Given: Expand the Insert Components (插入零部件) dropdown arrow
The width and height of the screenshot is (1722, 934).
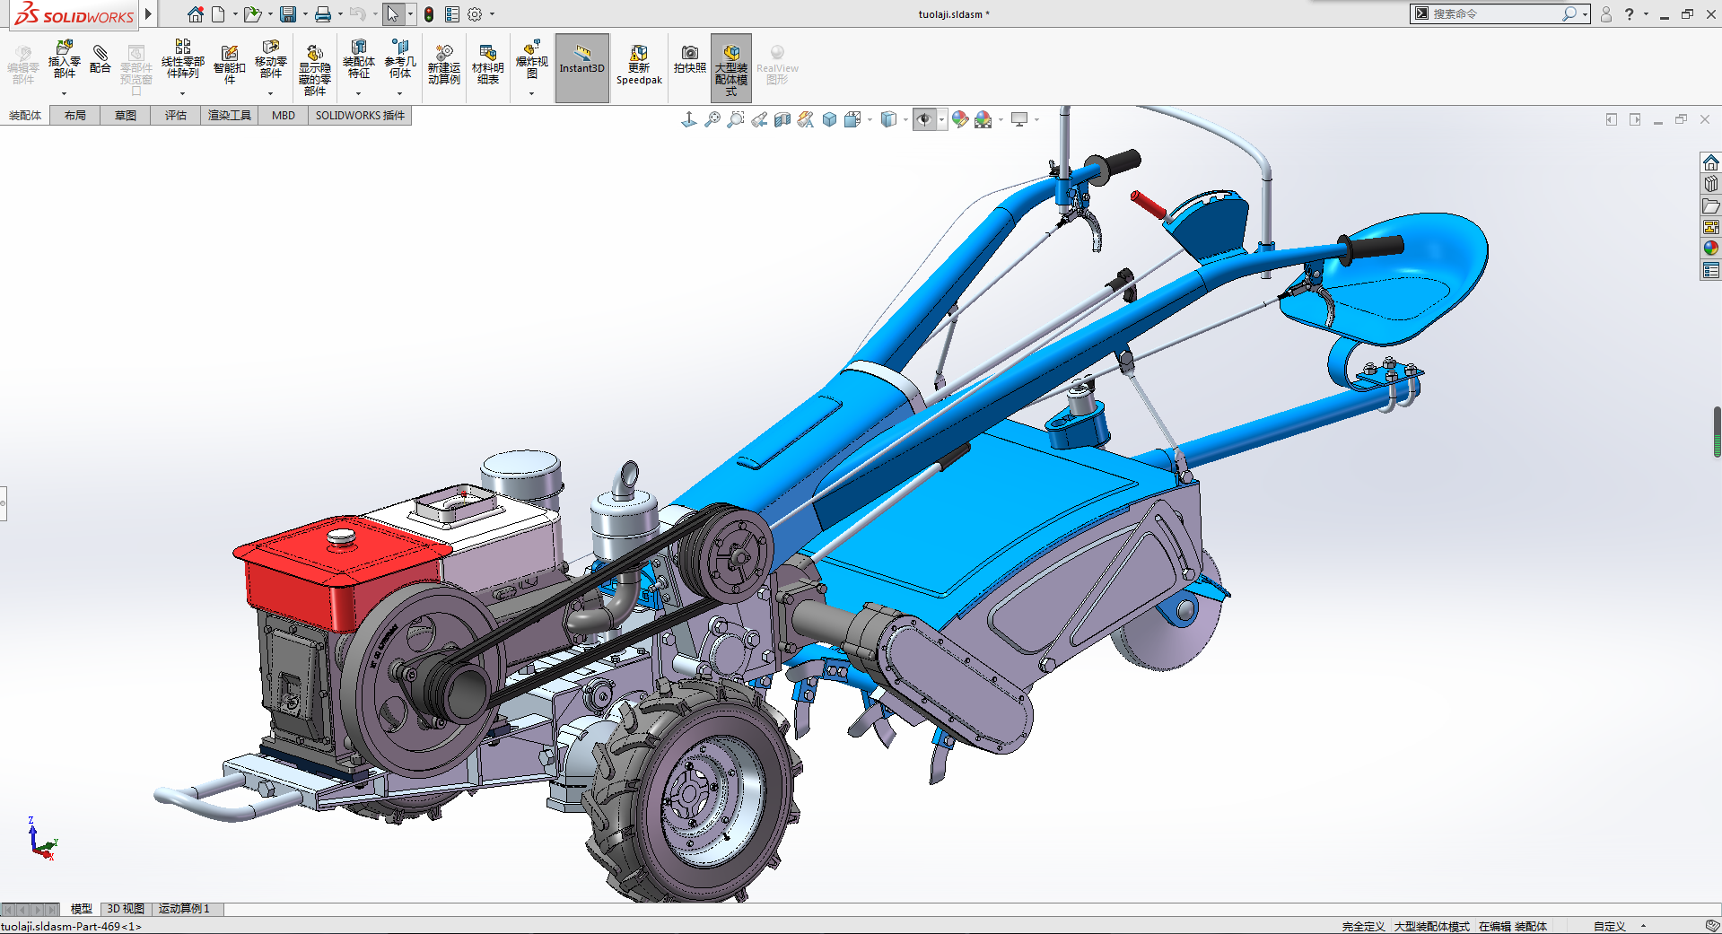Looking at the screenshot, I should pos(64,94).
